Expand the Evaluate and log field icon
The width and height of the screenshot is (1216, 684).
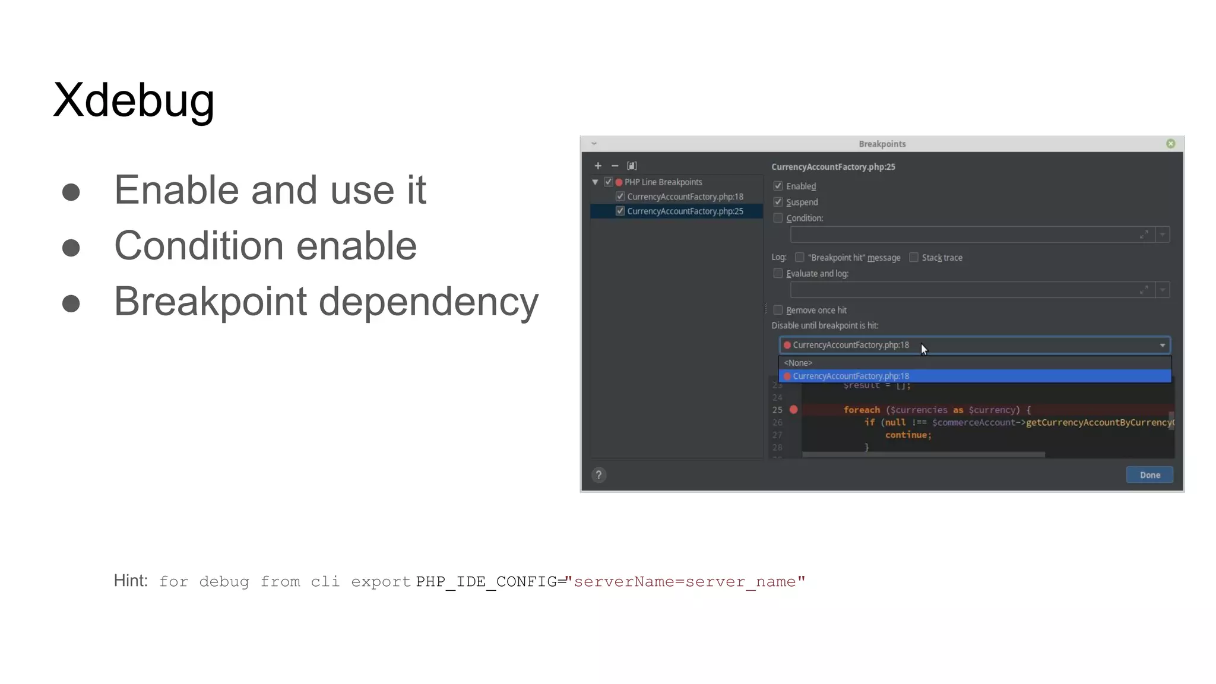1144,290
